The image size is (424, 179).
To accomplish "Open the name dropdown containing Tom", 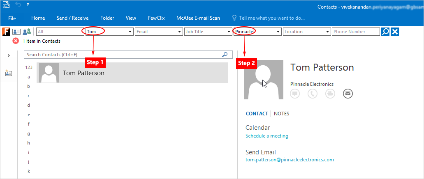I will pyautogui.click(x=130, y=32).
